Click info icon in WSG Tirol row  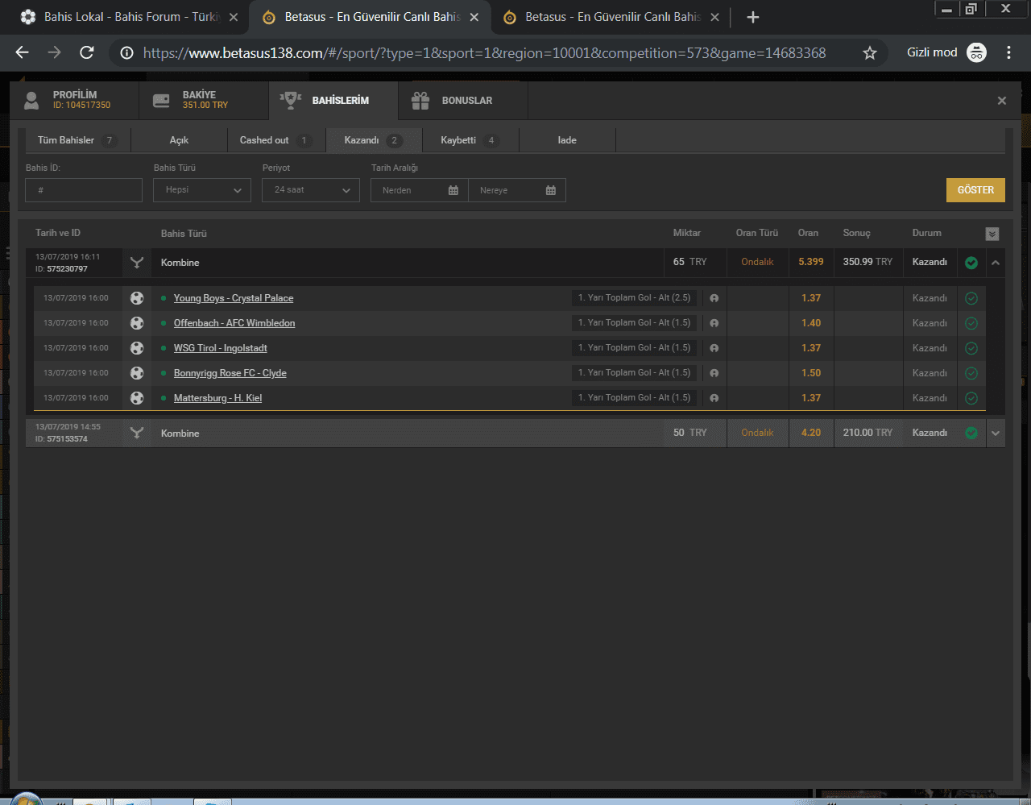(714, 348)
